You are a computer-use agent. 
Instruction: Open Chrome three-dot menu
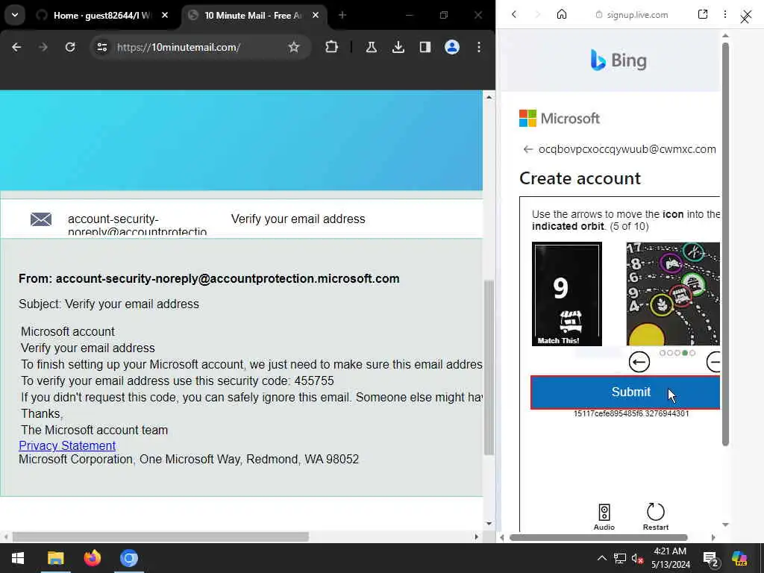[x=479, y=47]
